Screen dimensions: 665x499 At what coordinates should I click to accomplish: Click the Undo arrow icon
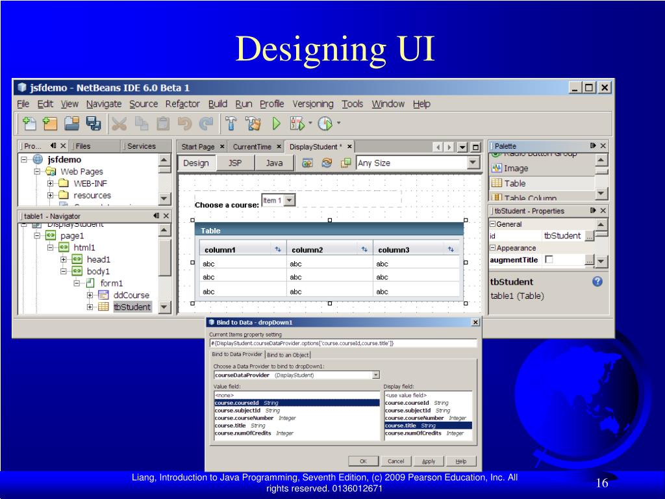click(184, 123)
